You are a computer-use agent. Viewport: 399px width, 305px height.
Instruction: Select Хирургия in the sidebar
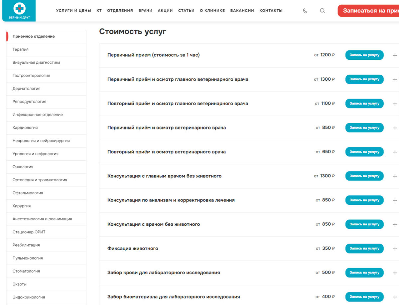pyautogui.click(x=46, y=206)
